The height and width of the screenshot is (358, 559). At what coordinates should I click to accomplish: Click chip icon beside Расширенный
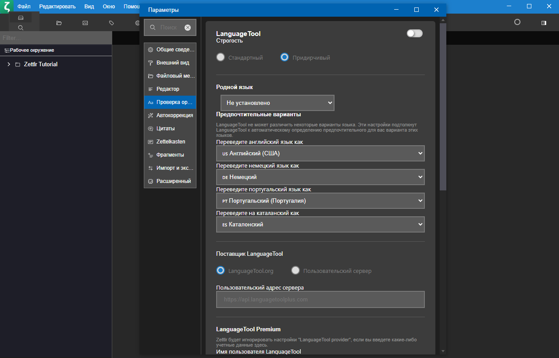pyautogui.click(x=150, y=181)
